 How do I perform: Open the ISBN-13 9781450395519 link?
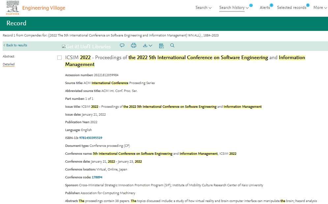(91, 138)
